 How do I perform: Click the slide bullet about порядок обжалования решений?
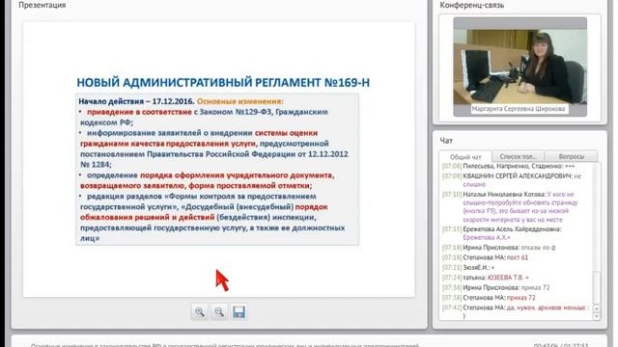pyautogui.click(x=212, y=217)
